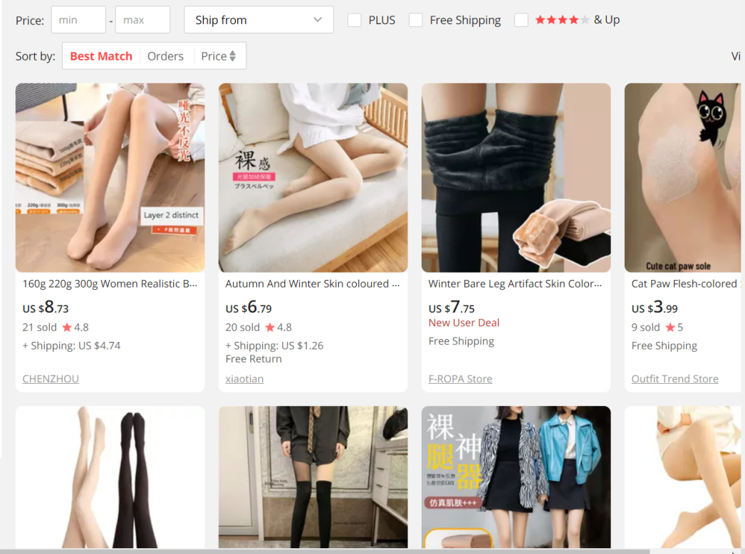Open the Autumn And Winter Skin coloured product title
Screen dimensions: 745x554
click(313, 283)
